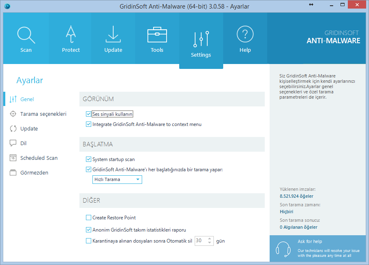
Task: Open sidebar Update settings section
Action: [29, 128]
